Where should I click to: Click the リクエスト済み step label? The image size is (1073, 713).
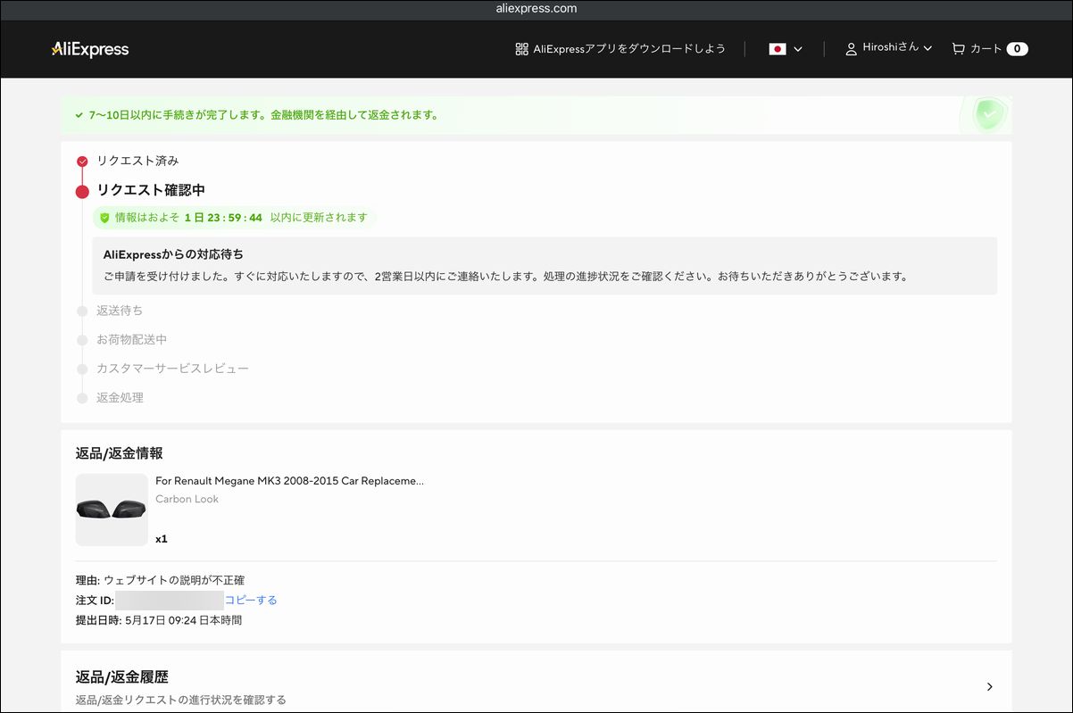(x=137, y=161)
